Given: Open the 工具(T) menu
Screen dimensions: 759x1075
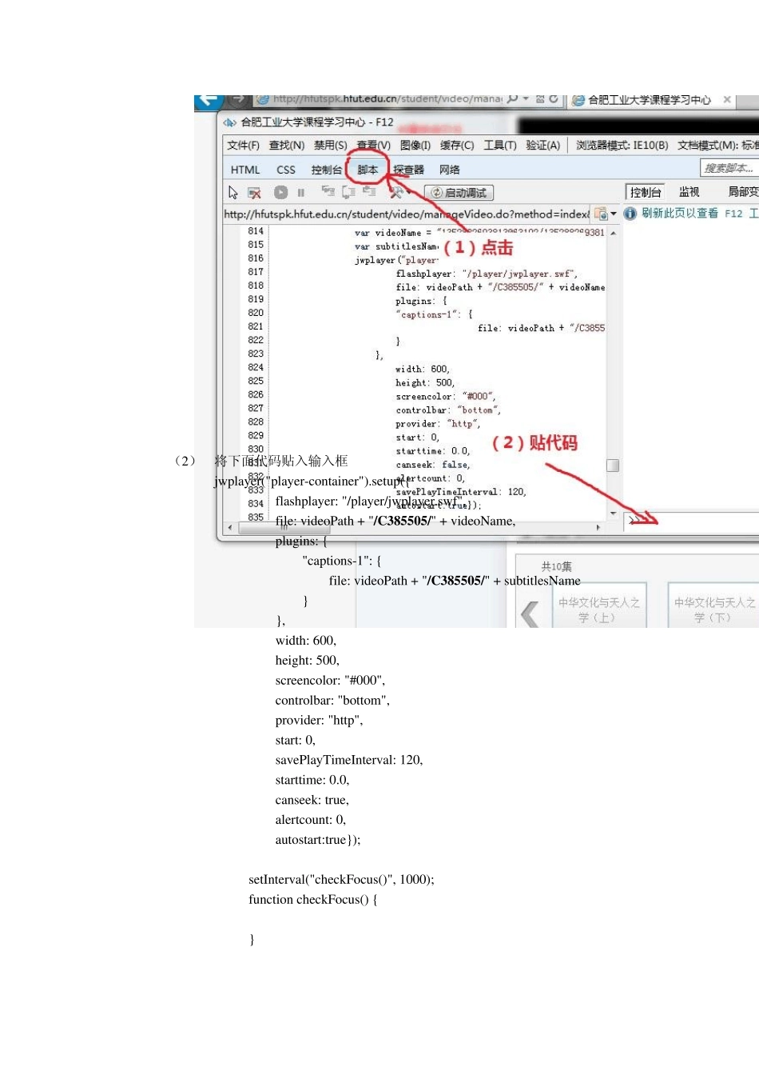Looking at the screenshot, I should click(x=500, y=146).
